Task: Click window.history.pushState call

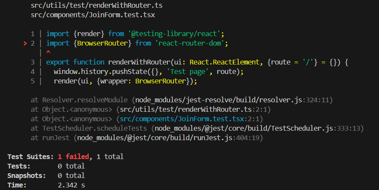Action: pos(100,72)
